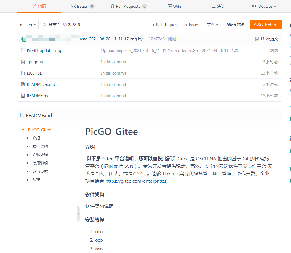This screenshot has width=291, height=253.
Task: Open the 代码 code tab
Action: click(x=39, y=6)
